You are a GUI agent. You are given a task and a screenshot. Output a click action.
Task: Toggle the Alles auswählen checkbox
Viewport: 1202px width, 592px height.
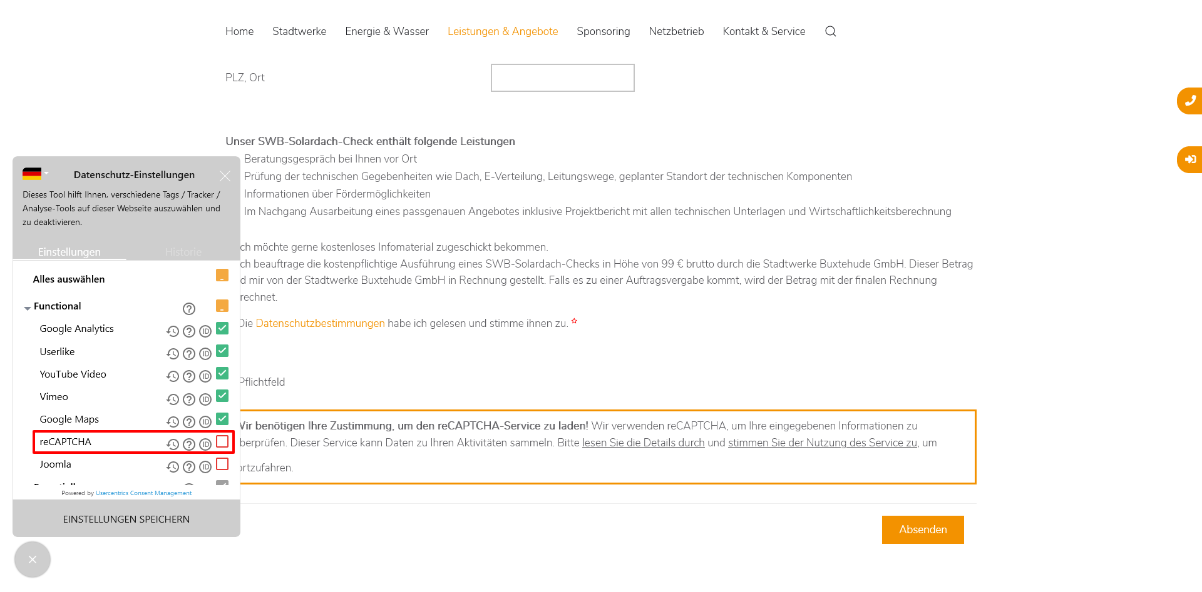[222, 275]
